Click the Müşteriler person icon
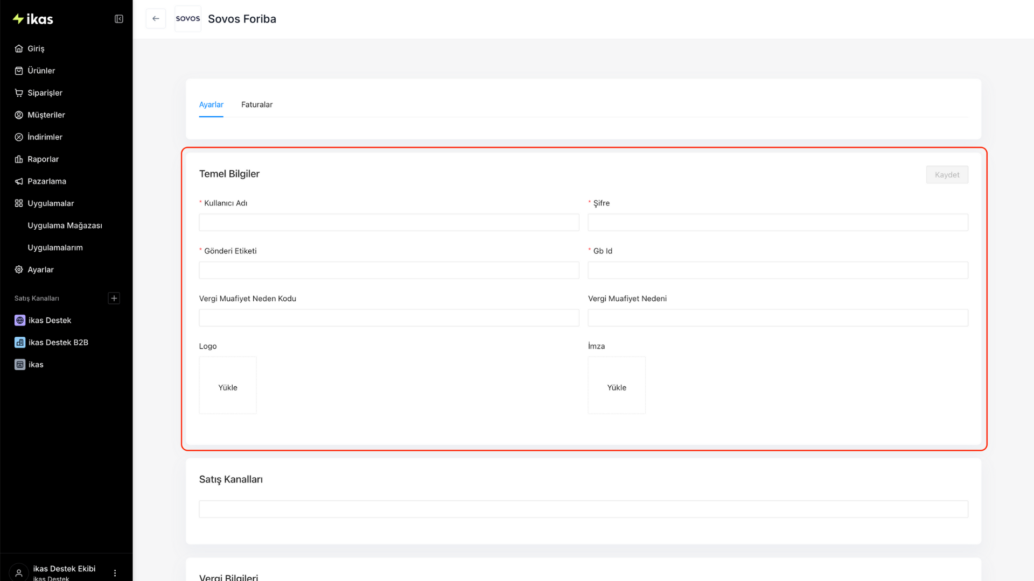Viewport: 1034px width, 581px height. (19, 115)
